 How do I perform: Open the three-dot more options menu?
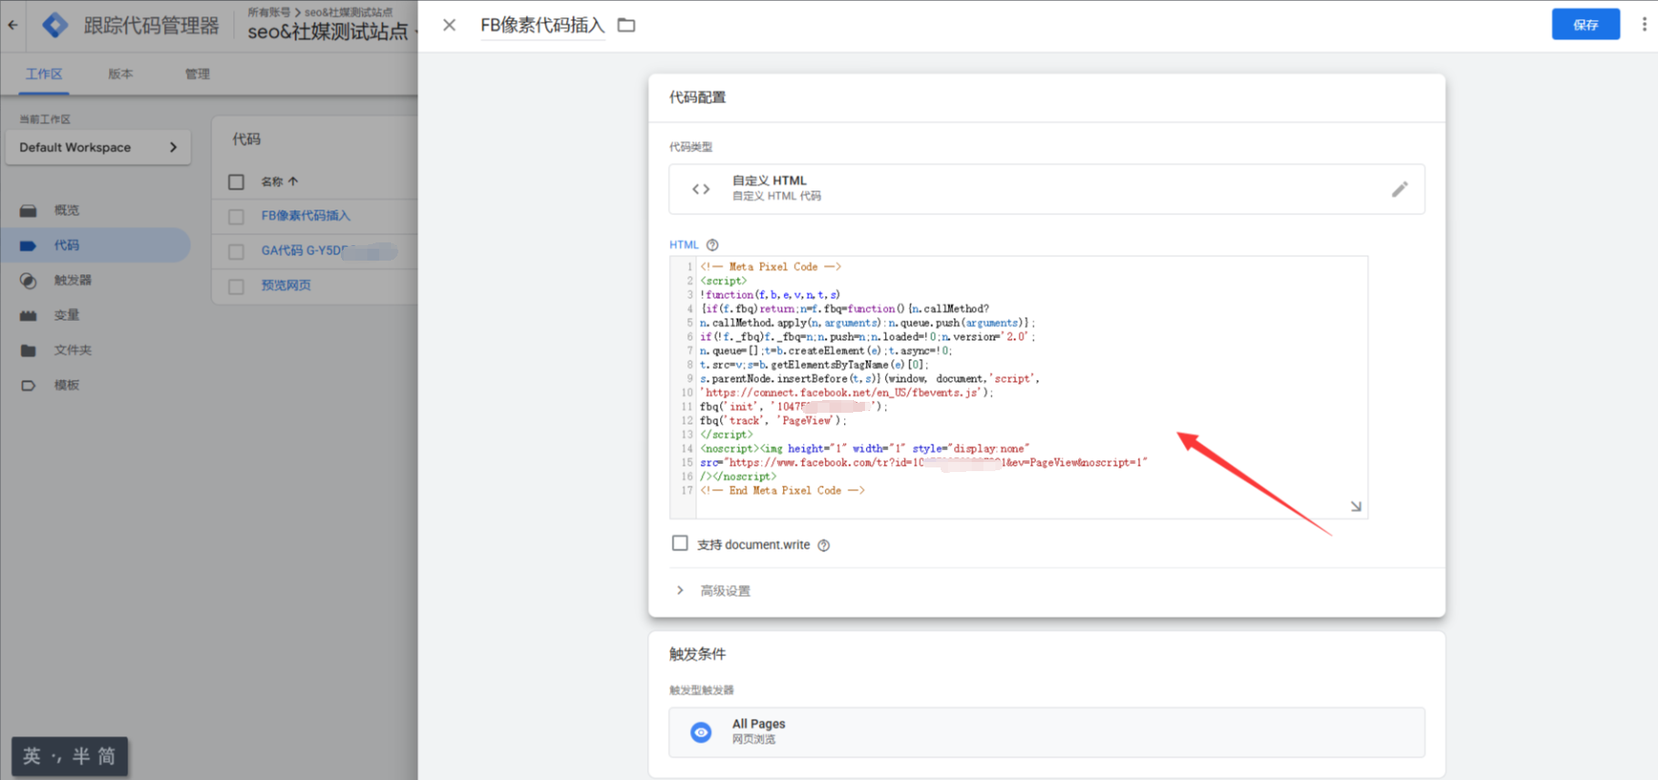[1643, 25]
